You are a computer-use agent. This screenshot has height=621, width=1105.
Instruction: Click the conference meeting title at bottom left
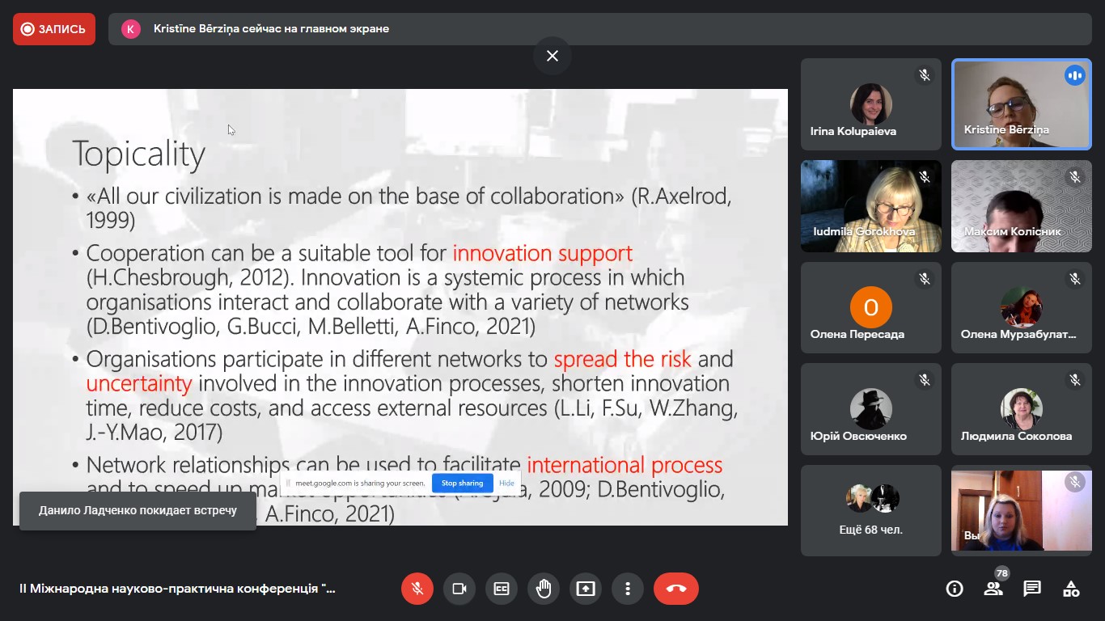[177, 589]
